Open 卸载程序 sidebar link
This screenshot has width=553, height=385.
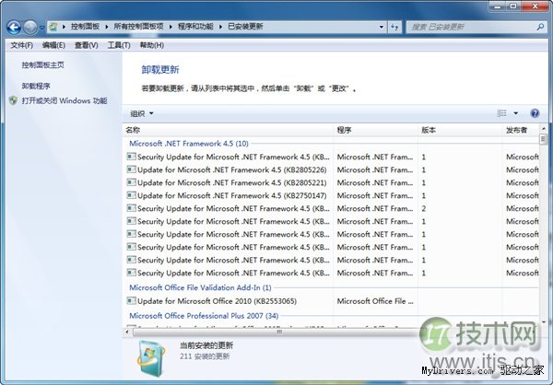[36, 86]
